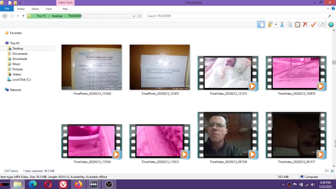The height and width of the screenshot is (189, 336).
Task: Open the File menu
Action: click(x=7, y=9)
